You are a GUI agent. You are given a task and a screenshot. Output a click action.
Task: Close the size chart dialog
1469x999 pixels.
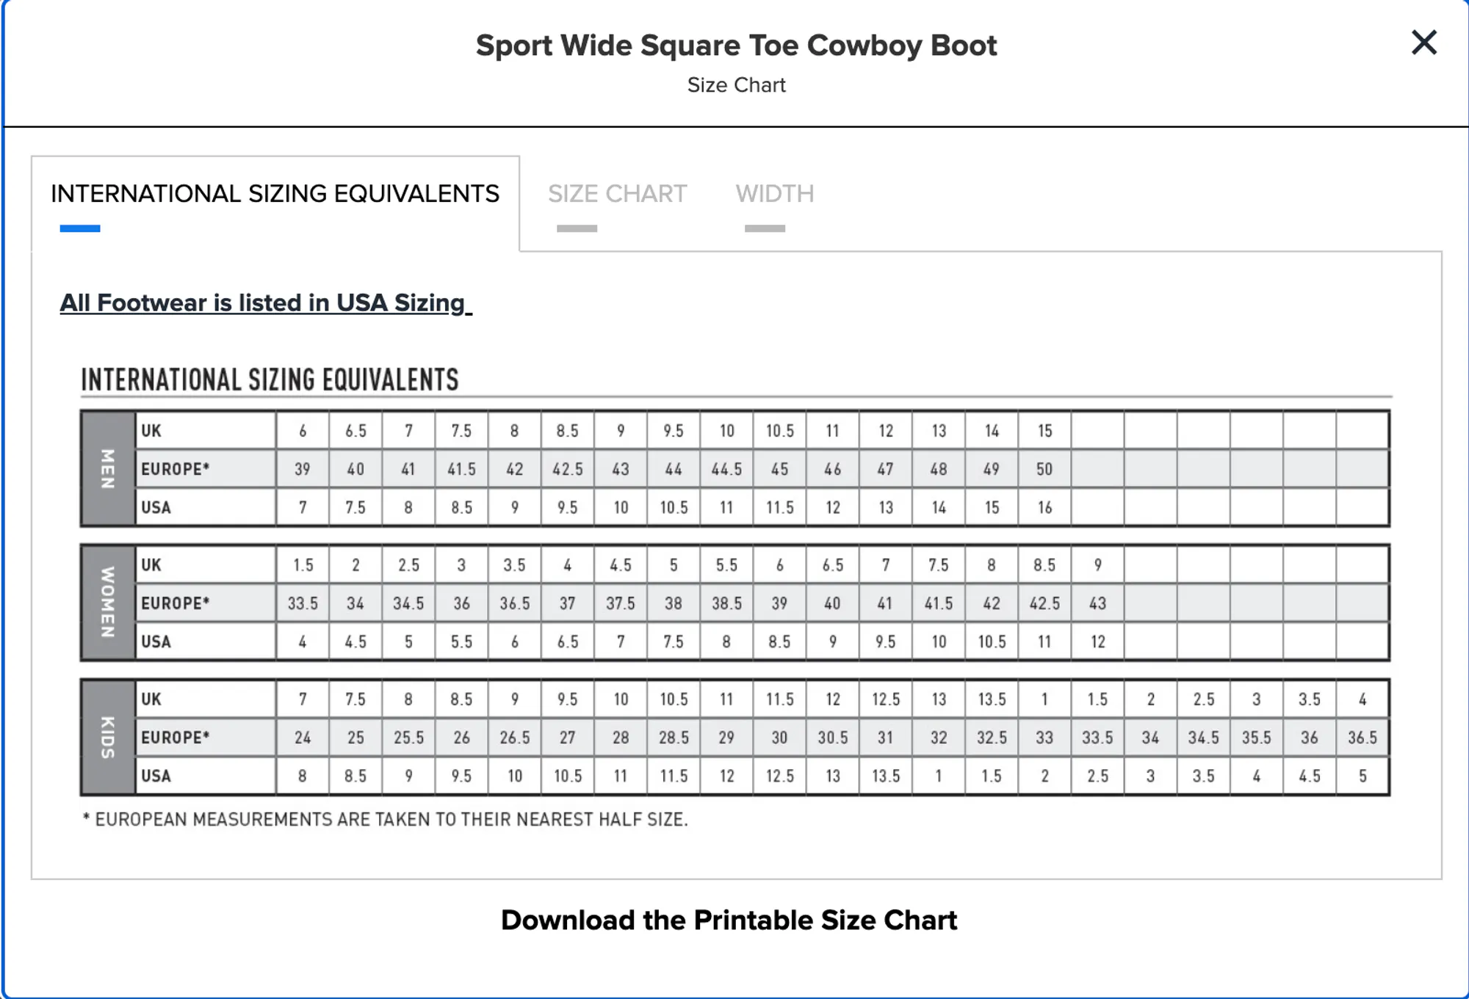pyautogui.click(x=1423, y=43)
